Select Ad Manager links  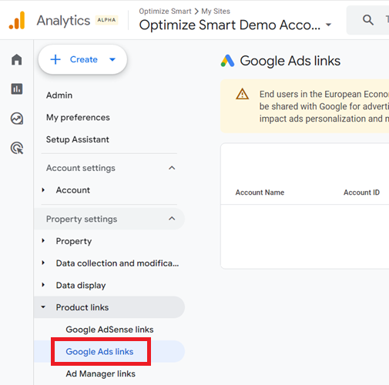click(100, 373)
